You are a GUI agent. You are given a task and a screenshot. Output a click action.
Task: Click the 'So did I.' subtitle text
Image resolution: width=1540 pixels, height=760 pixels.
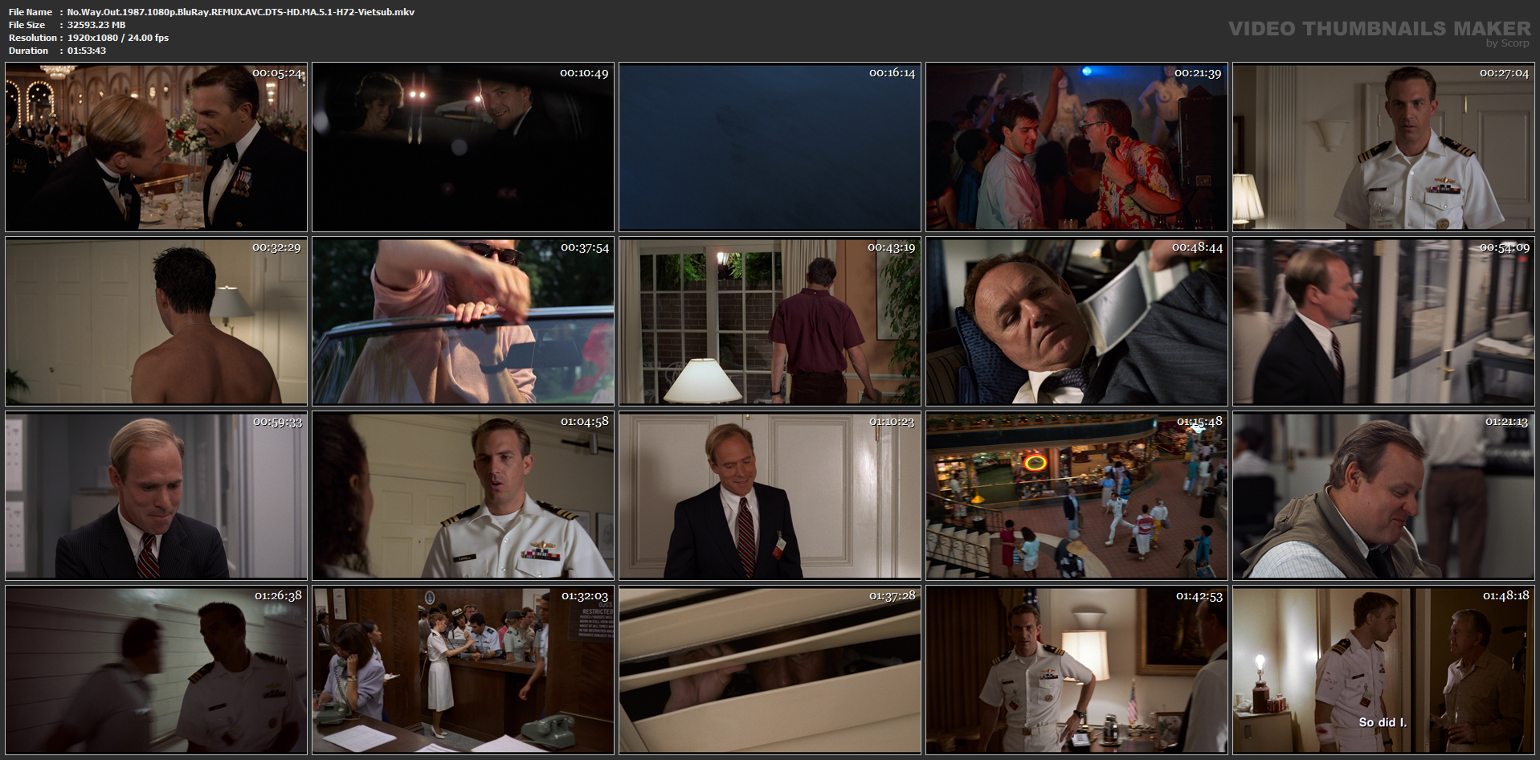coord(1383,722)
